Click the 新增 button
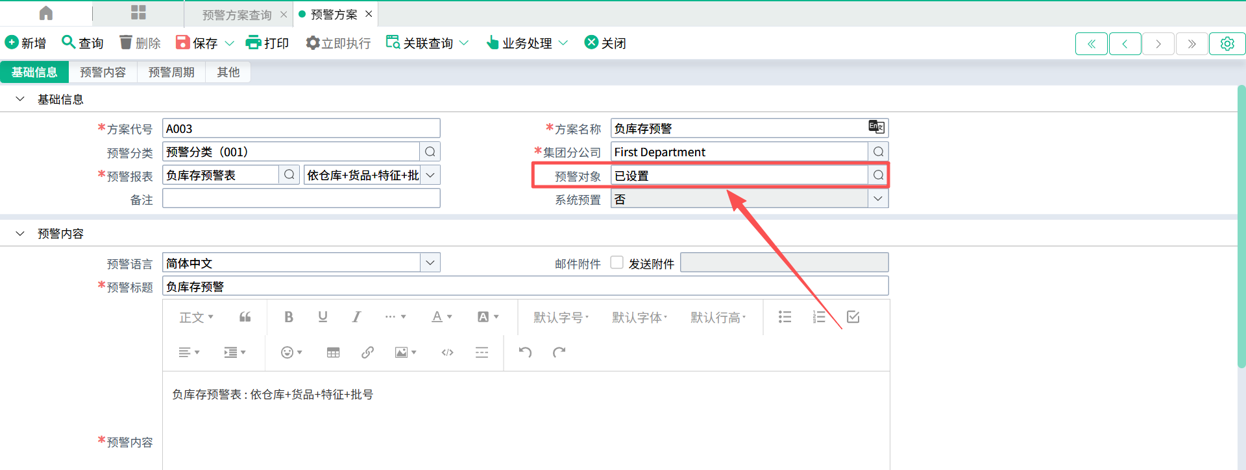The height and width of the screenshot is (470, 1246). (x=26, y=43)
